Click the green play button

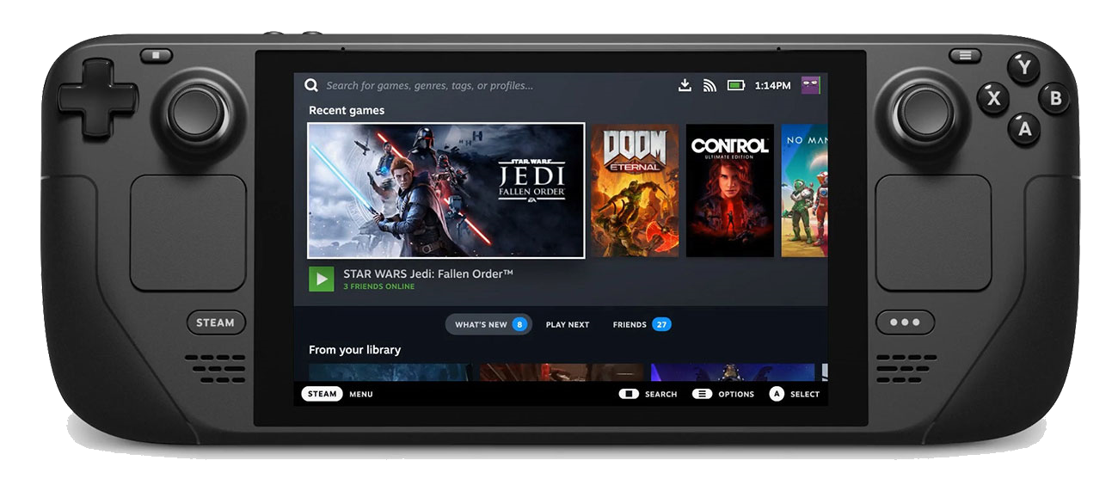(x=322, y=279)
